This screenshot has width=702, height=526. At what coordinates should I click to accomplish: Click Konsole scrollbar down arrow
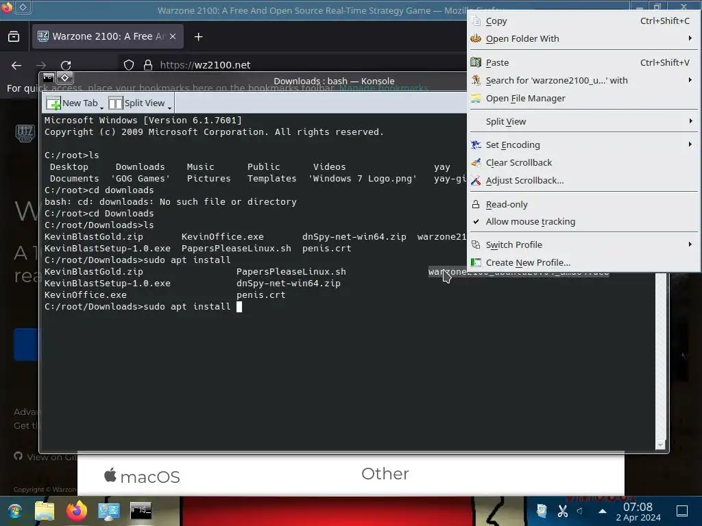pyautogui.click(x=660, y=445)
